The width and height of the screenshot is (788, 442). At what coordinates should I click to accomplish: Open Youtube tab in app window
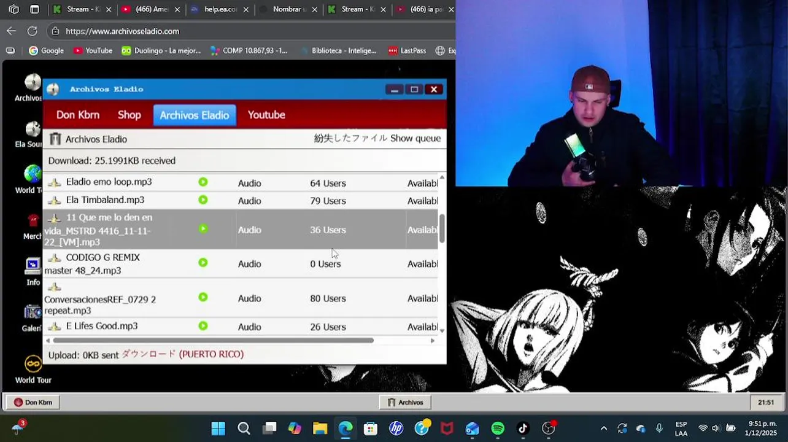[266, 115]
